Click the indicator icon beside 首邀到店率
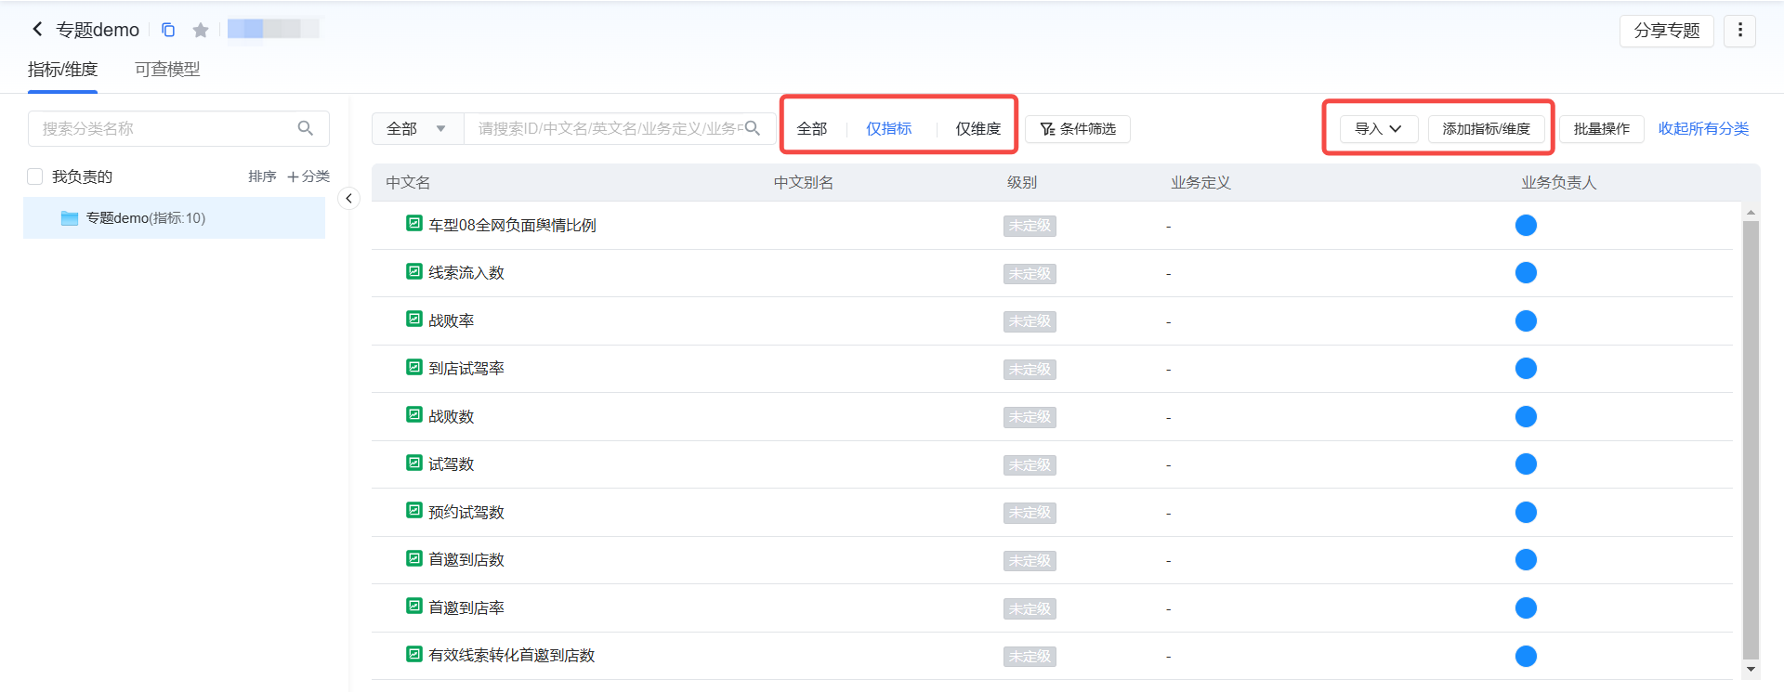Image resolution: width=1784 pixels, height=692 pixels. tap(414, 607)
